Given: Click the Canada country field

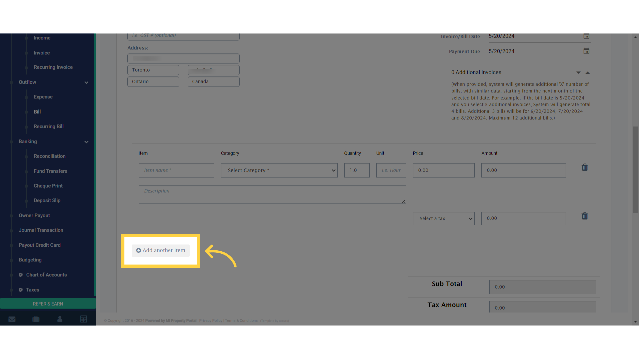Looking at the screenshot, I should (x=214, y=82).
